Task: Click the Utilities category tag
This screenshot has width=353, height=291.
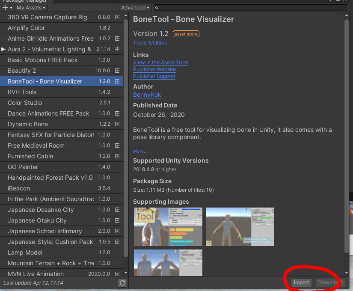Action: coord(158,43)
